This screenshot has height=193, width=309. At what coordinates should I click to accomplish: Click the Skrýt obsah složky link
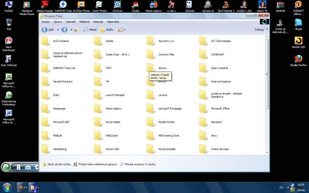click(x=57, y=164)
